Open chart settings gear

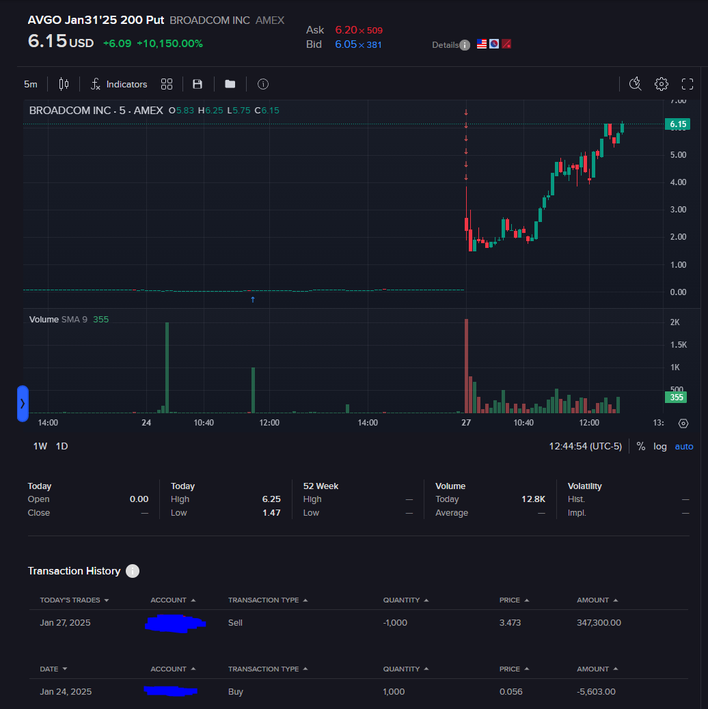[661, 83]
